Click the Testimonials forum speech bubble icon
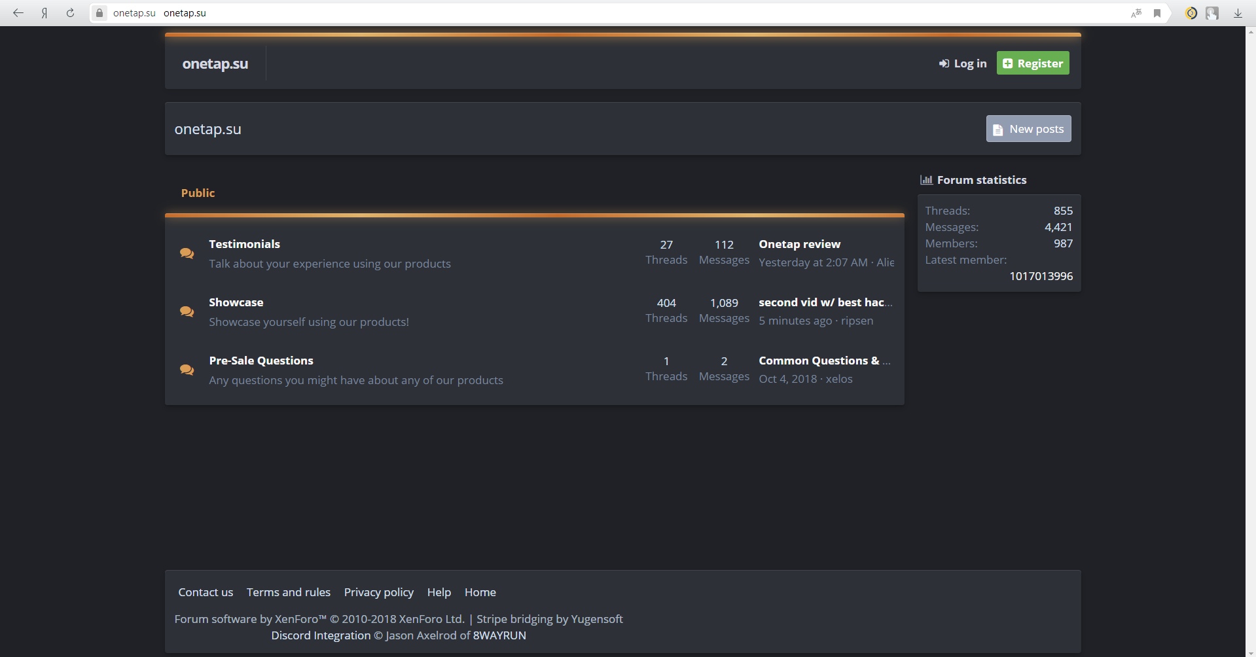This screenshot has height=657, width=1256. (x=187, y=253)
